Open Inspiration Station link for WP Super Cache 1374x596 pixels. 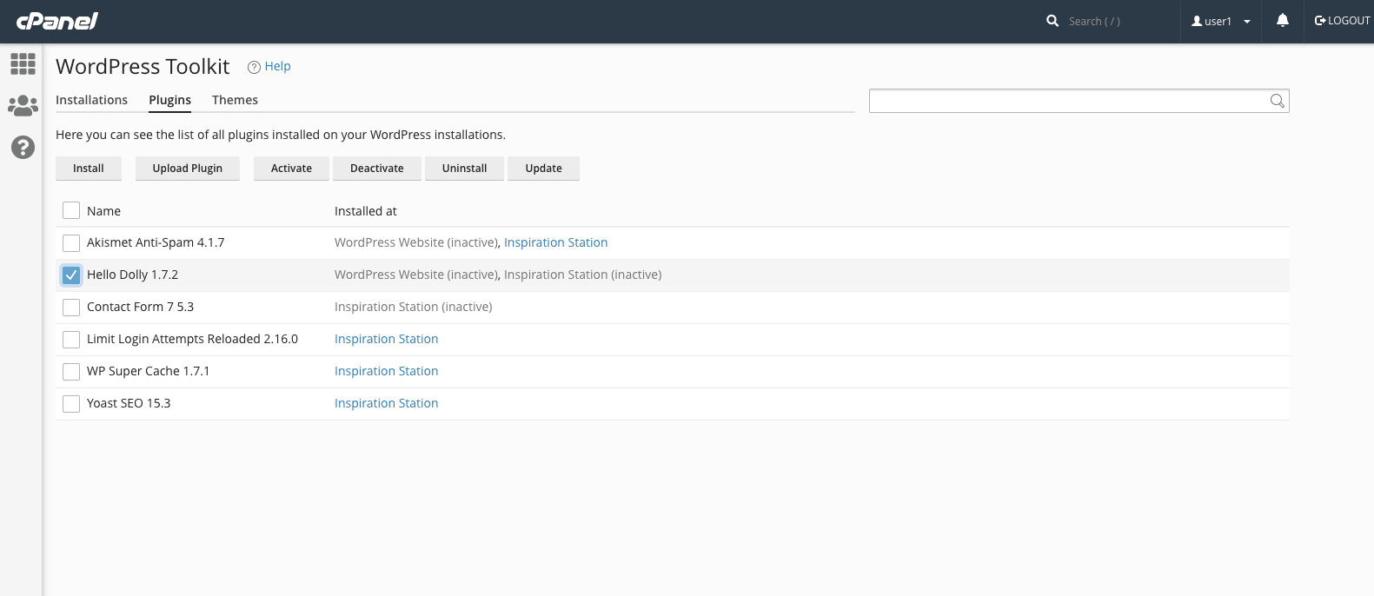pos(386,371)
